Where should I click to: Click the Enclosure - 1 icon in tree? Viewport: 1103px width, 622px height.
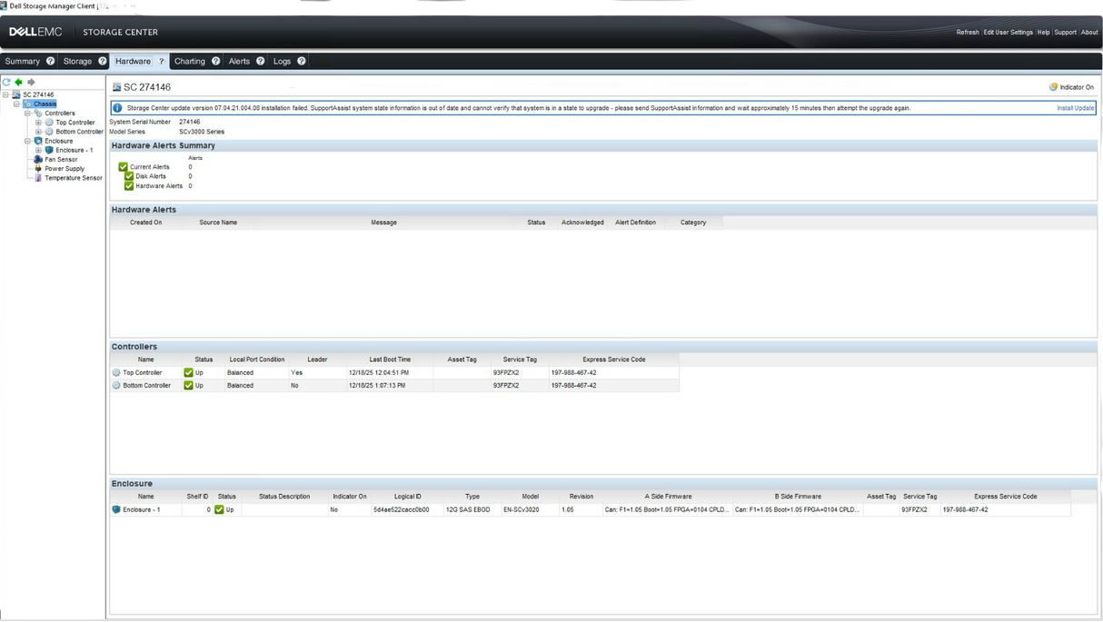[x=49, y=150]
